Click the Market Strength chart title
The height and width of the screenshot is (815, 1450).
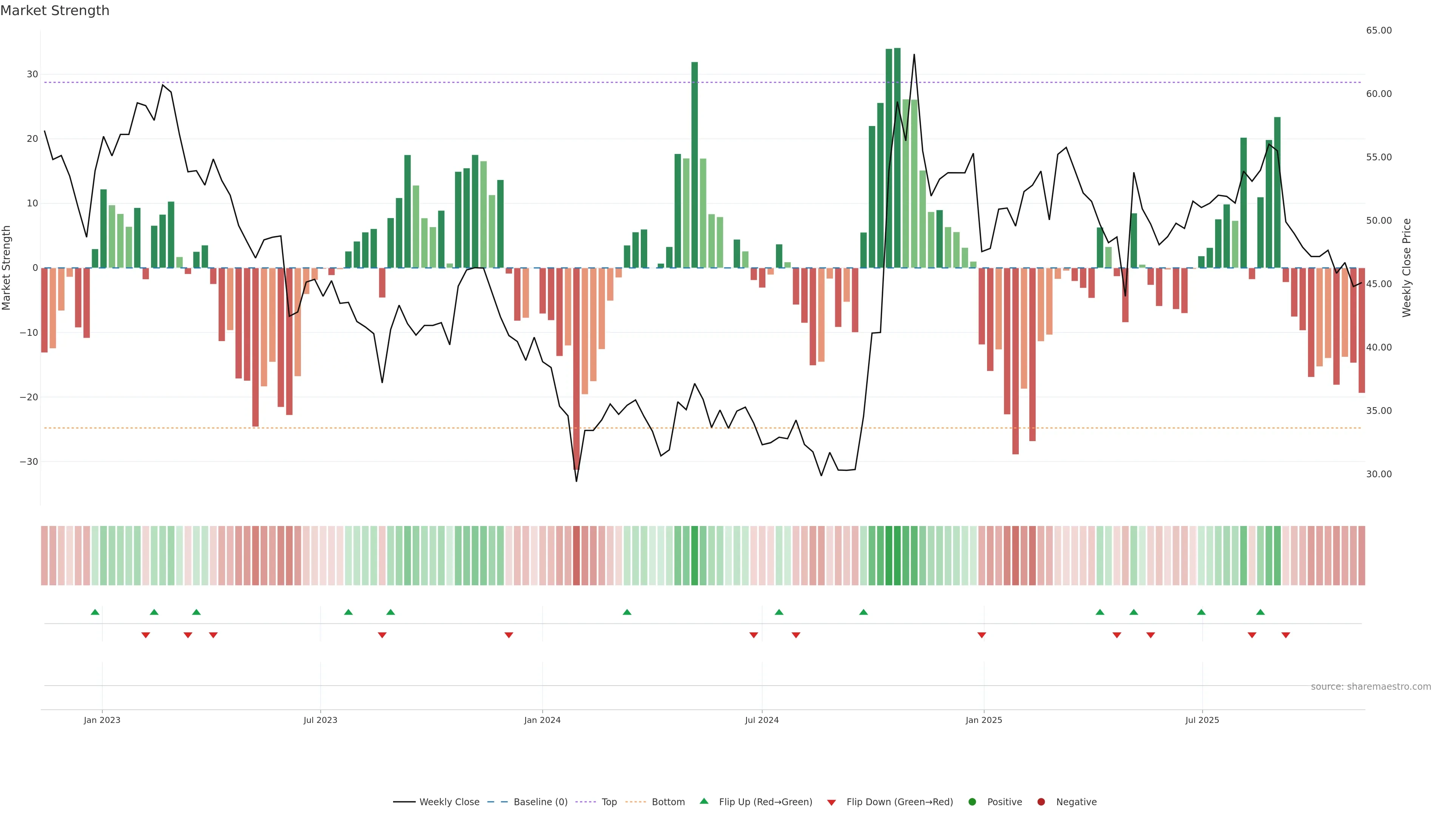click(55, 11)
